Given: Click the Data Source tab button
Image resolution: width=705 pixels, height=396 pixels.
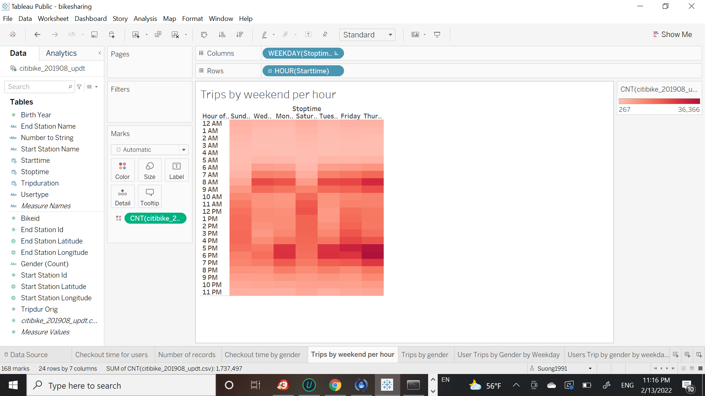Looking at the screenshot, I should click(26, 355).
